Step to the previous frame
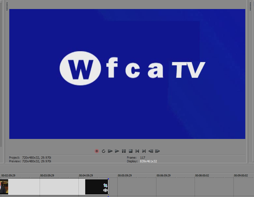The width and height of the screenshot is (254, 197). 151,151
